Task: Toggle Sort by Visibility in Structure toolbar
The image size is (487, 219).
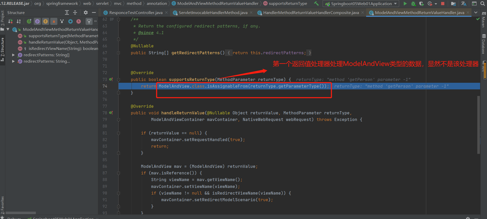Action: [x=10, y=21]
